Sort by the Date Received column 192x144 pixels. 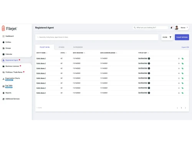pyautogui.click(x=79, y=53)
